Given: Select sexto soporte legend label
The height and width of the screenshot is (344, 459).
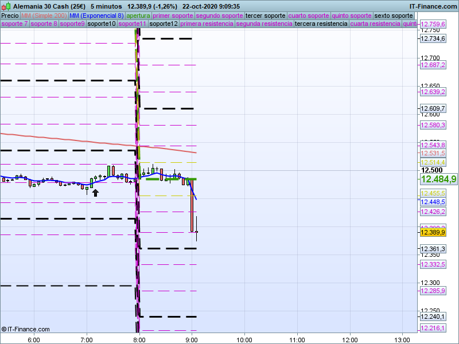Looking at the screenshot, I should 394,16.
